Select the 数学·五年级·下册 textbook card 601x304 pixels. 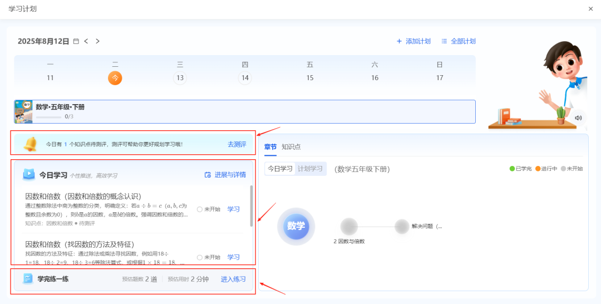click(245, 111)
